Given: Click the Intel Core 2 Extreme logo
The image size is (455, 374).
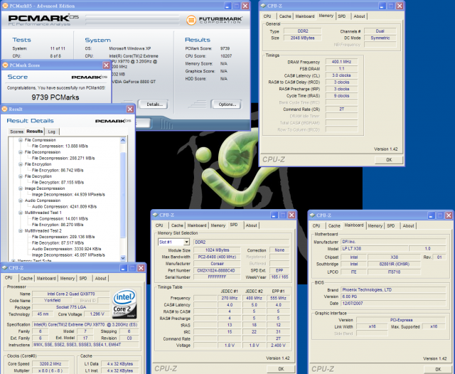Looking at the screenshot, I should (124, 304).
